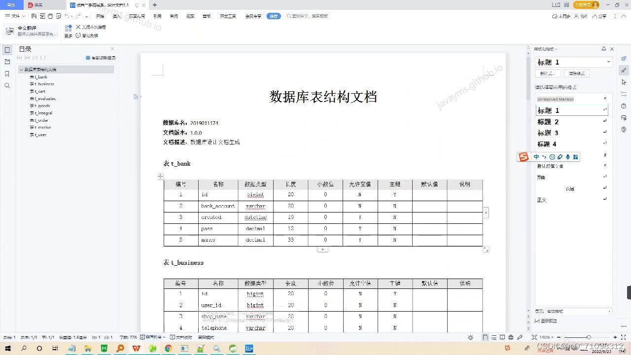Open the 引用 ribbon tab
This screenshot has height=355, width=631.
coord(157,16)
